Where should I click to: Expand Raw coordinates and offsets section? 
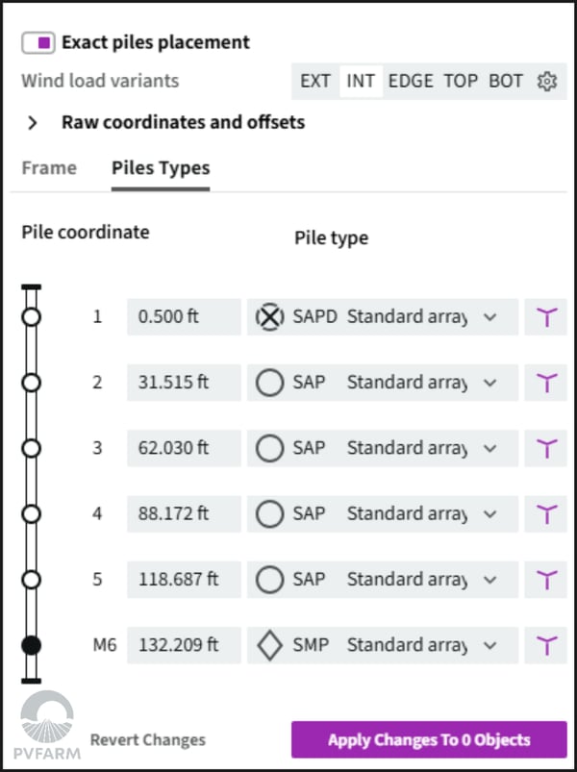(33, 123)
